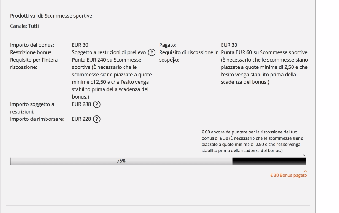Click the 'Pagato:' label
The height and width of the screenshot is (213, 339).
point(168,45)
